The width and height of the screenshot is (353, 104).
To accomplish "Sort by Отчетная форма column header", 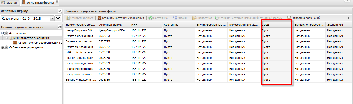I will [113, 25].
